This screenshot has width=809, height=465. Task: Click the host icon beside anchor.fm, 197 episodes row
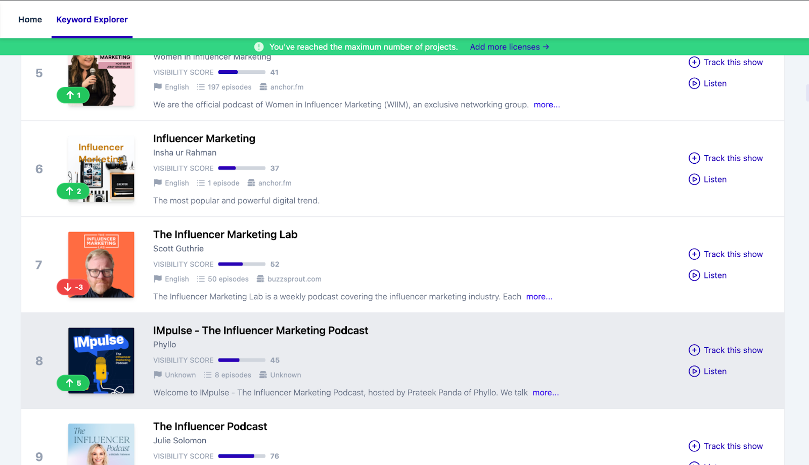tap(263, 87)
